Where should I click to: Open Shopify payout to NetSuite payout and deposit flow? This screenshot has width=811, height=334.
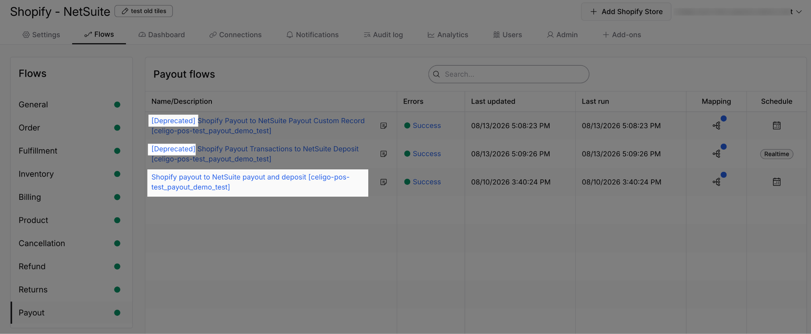coord(250,182)
